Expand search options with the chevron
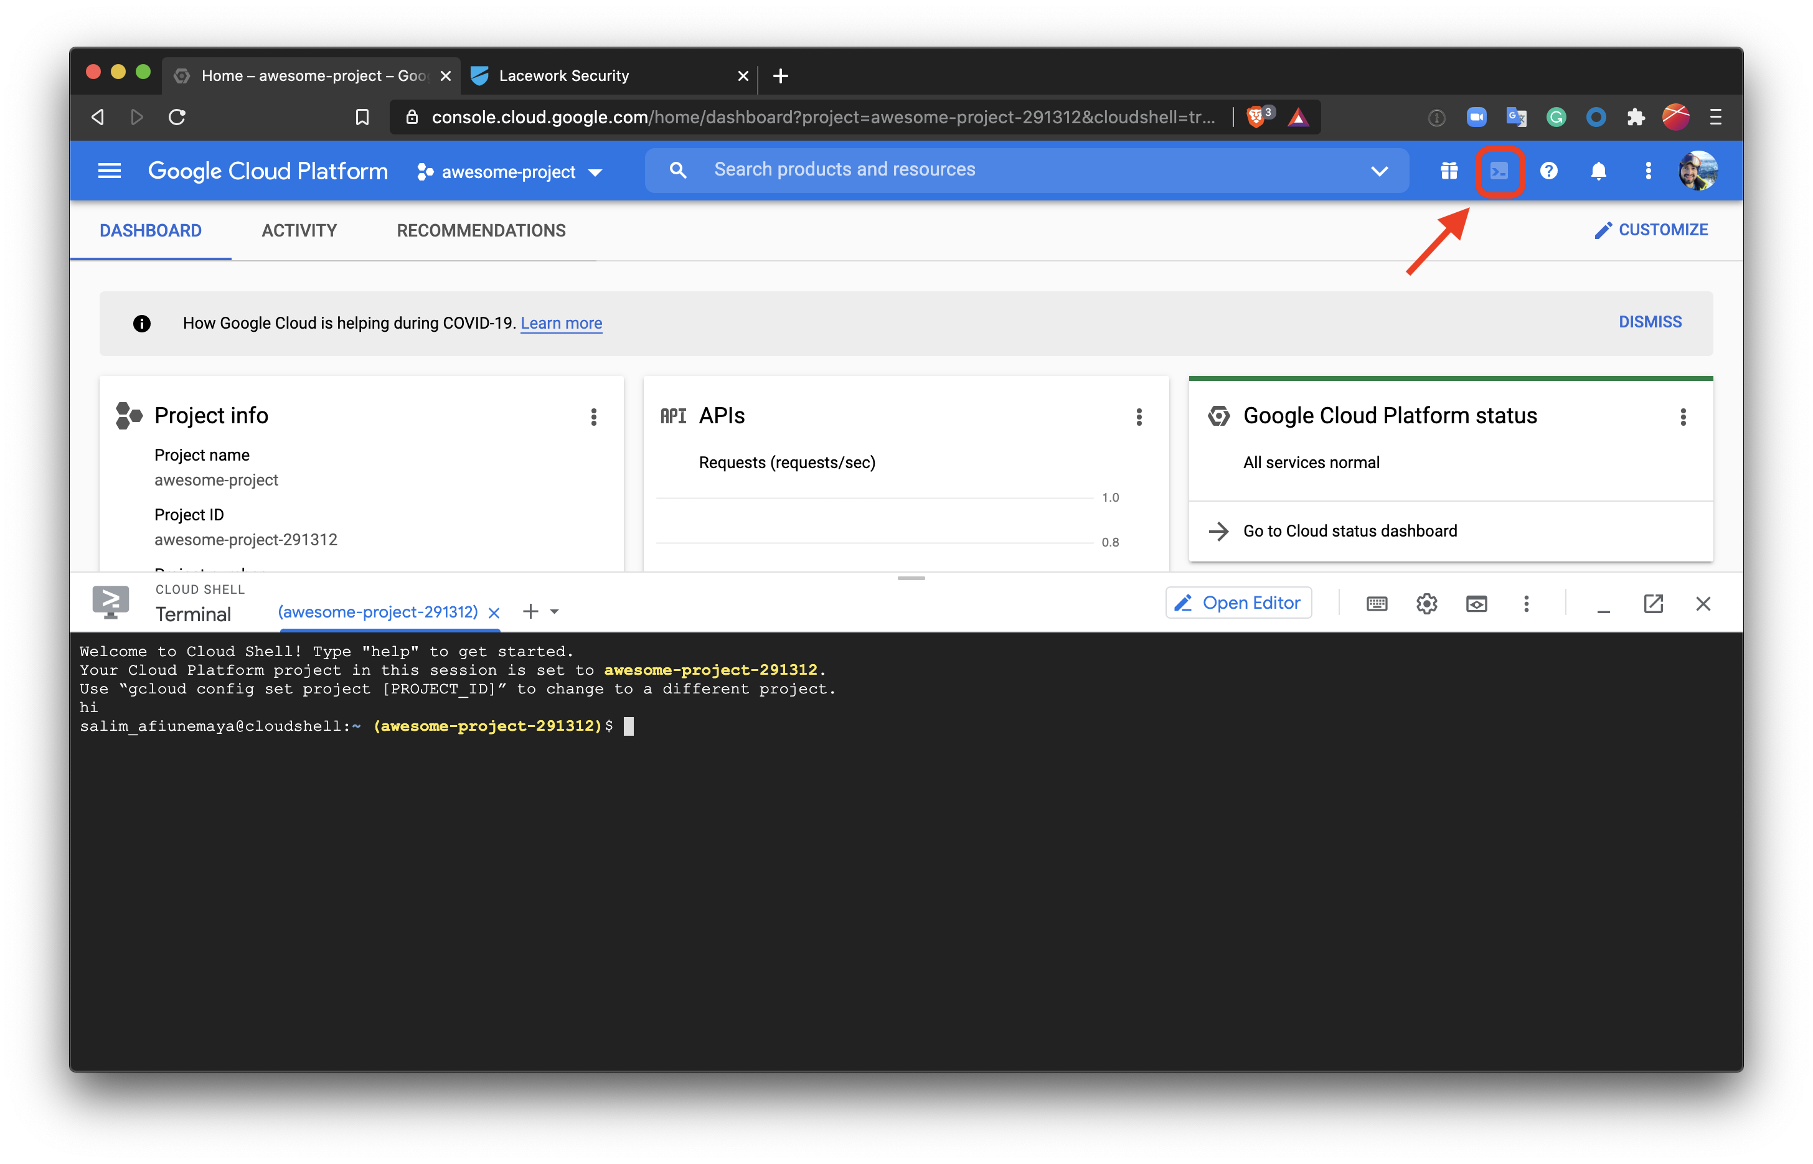This screenshot has width=1813, height=1164. (1379, 171)
